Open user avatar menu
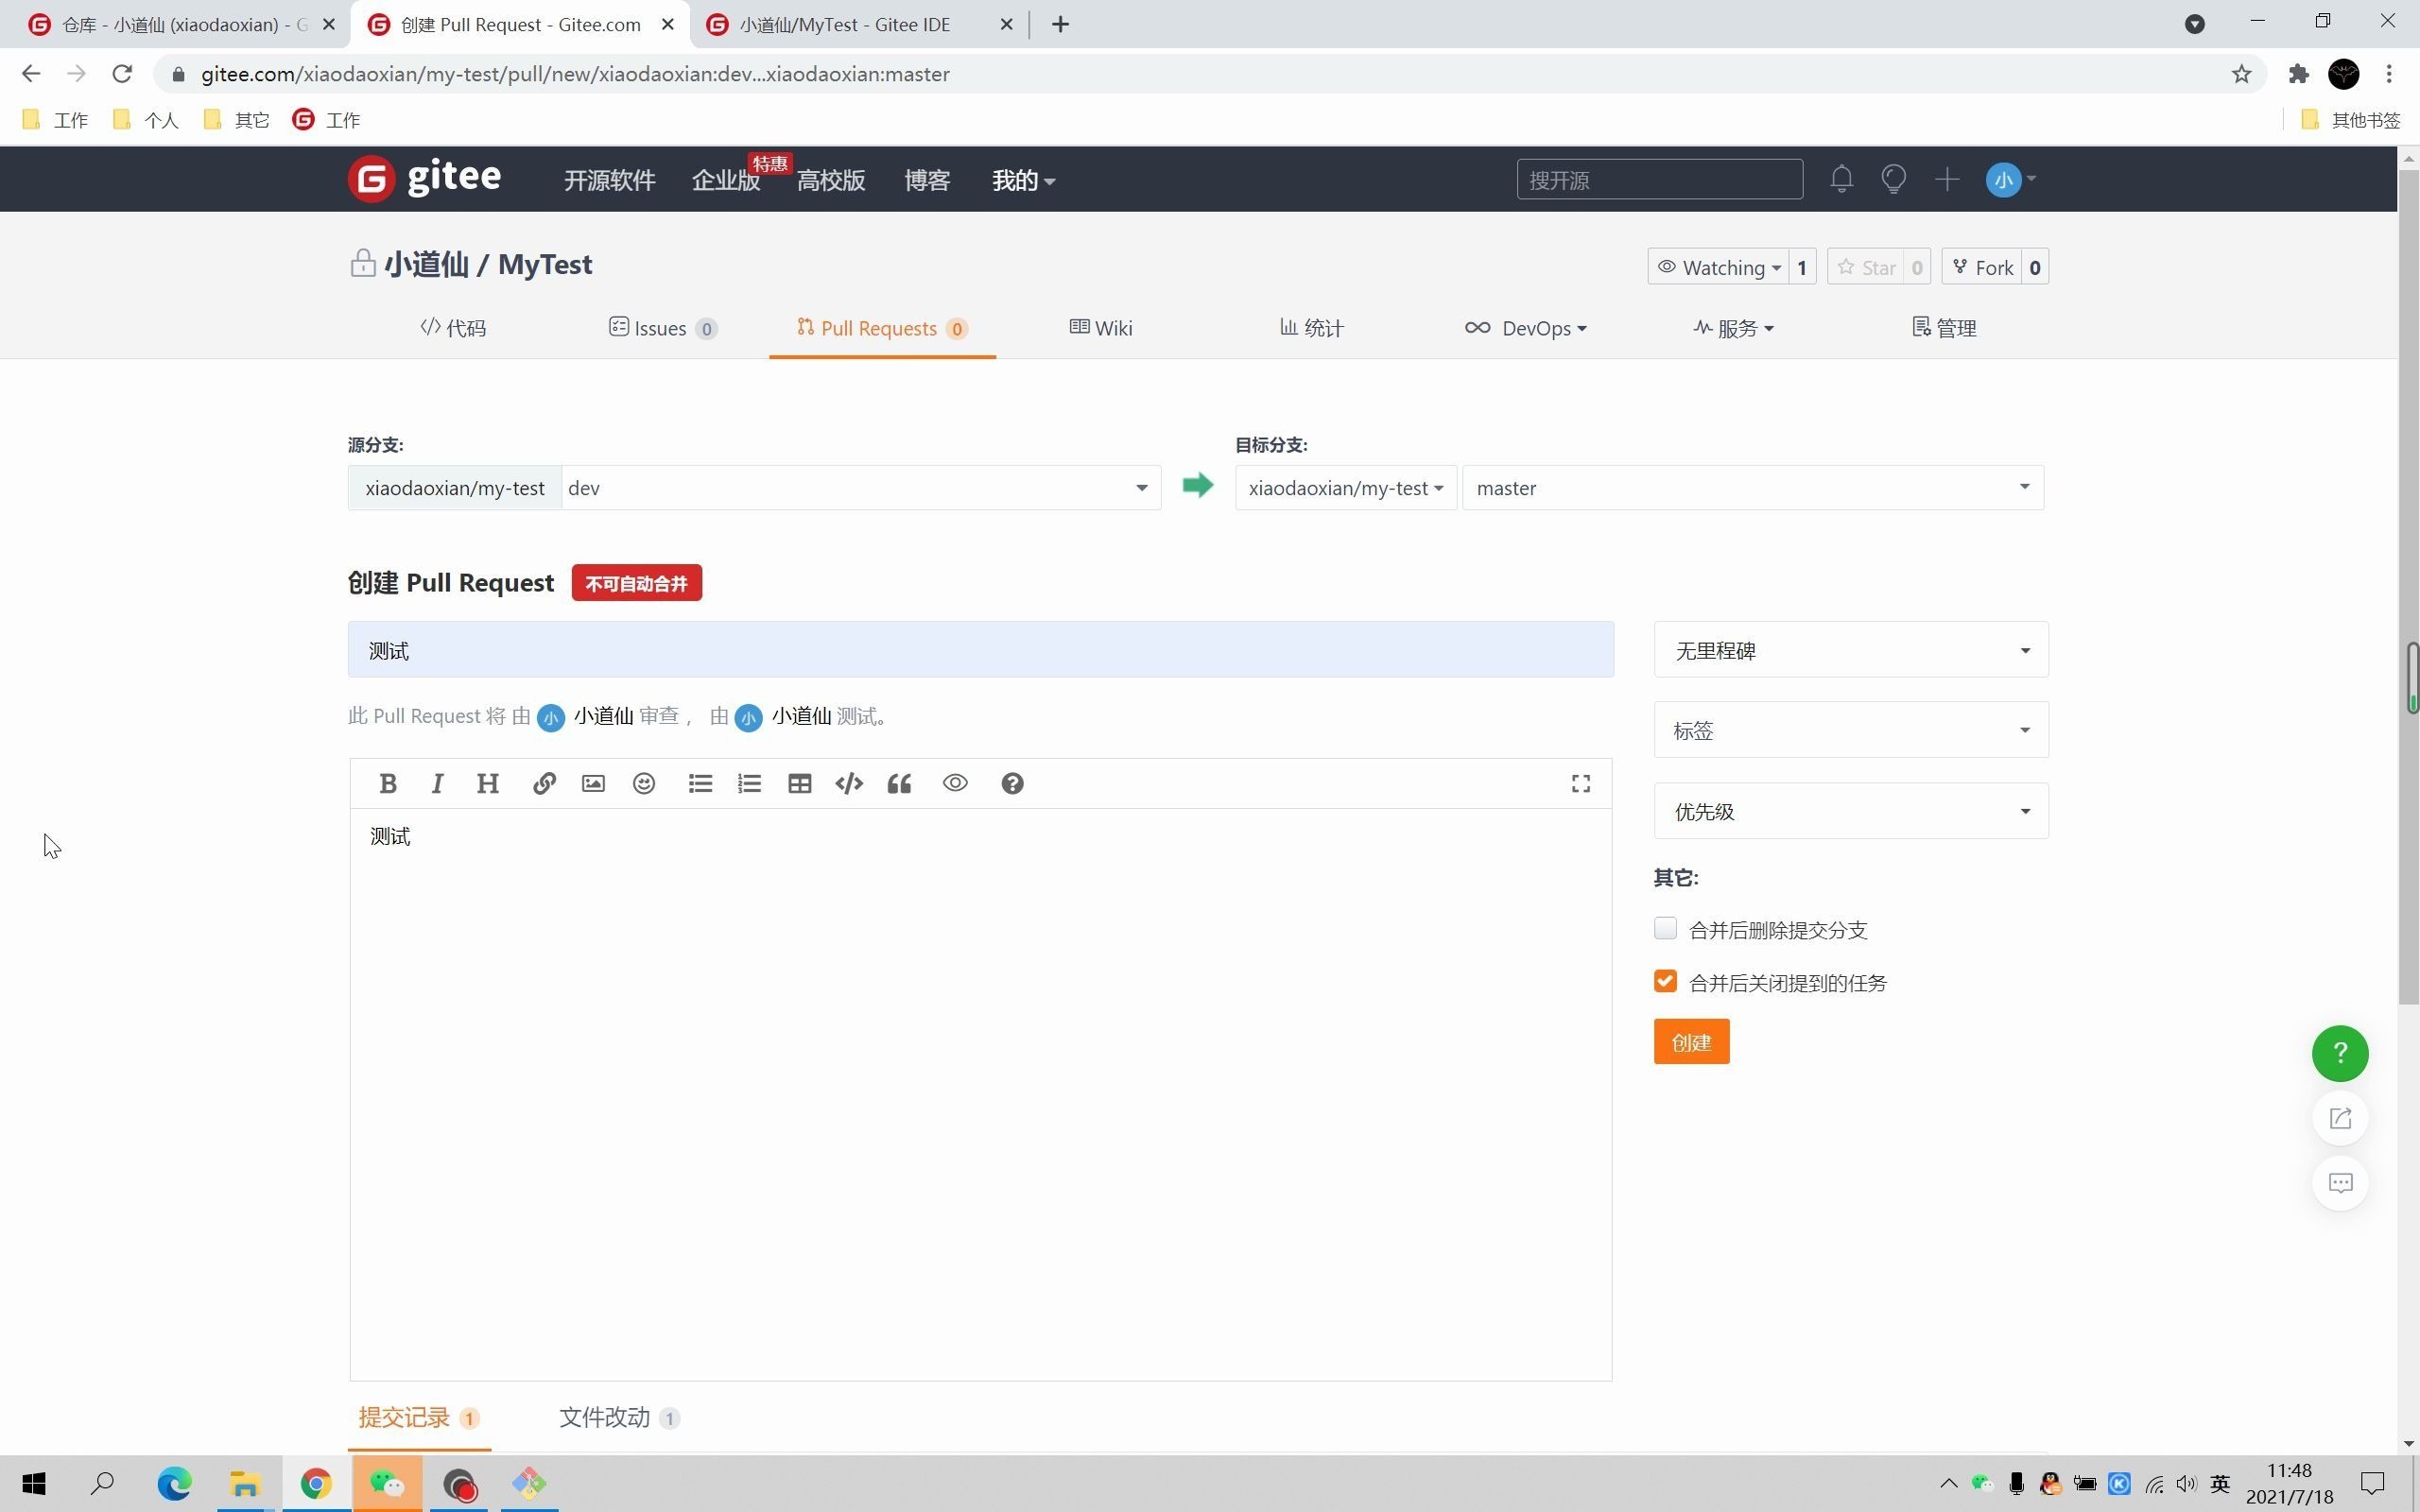 (x=2010, y=180)
